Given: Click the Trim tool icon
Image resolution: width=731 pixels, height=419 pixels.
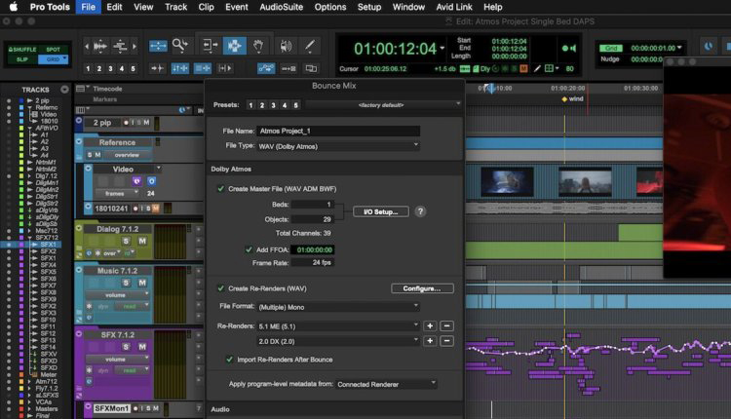Looking at the screenshot, I should (x=209, y=45).
